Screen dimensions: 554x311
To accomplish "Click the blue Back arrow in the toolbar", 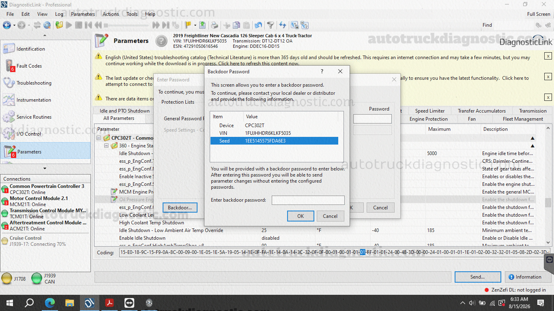I will pos(6,25).
